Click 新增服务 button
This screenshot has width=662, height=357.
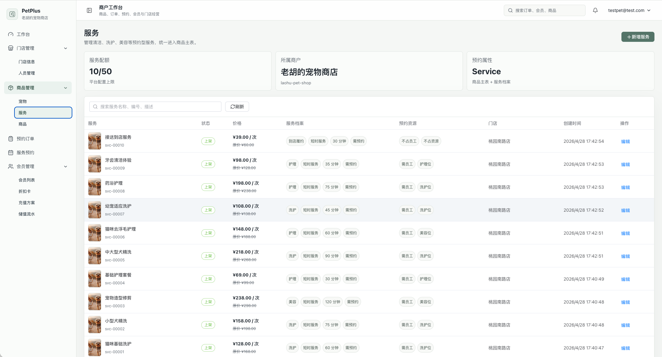638,37
